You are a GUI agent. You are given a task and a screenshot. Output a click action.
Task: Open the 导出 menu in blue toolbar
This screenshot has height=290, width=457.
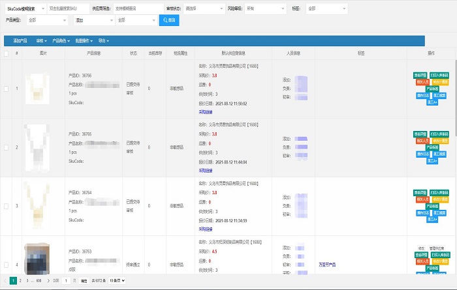(x=103, y=41)
